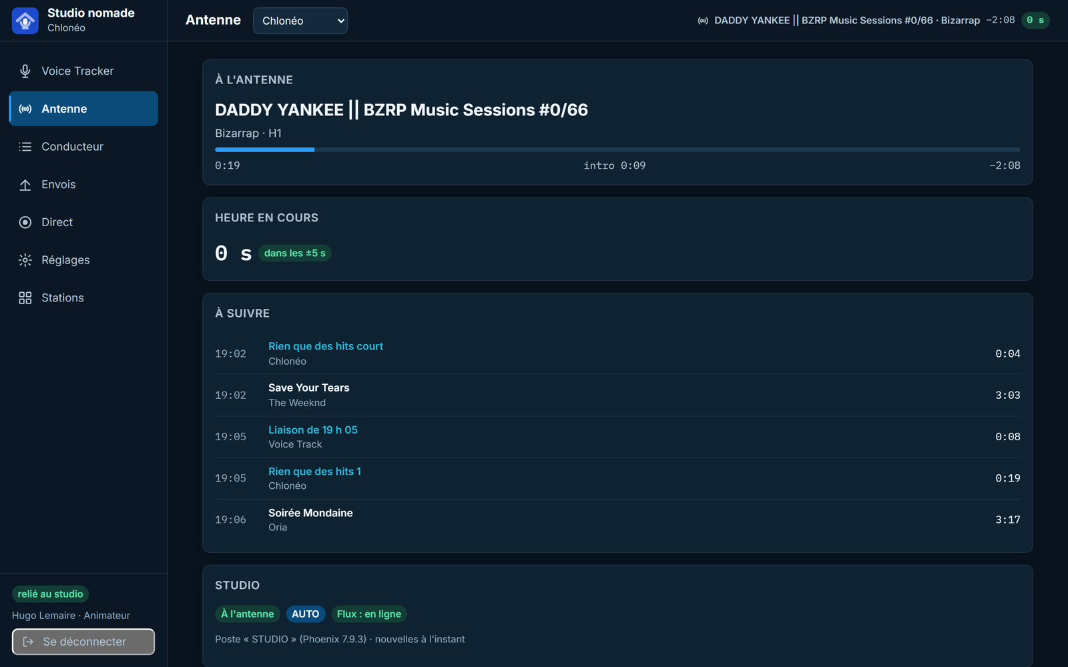
Task: Toggle the AUTO mode badge
Action: pos(306,614)
